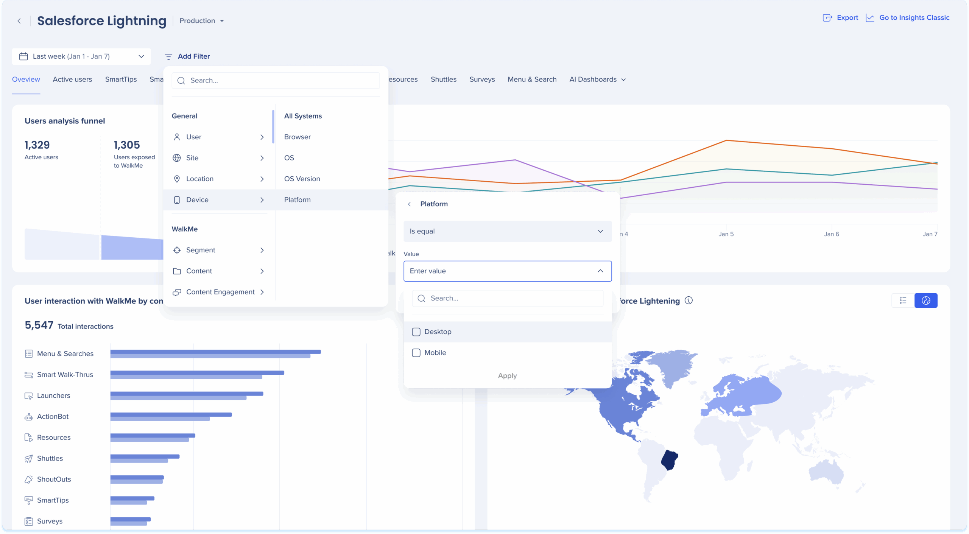Image resolution: width=969 pixels, height=534 pixels.
Task: Collapse the Enter value dropdown
Action: pyautogui.click(x=600, y=271)
